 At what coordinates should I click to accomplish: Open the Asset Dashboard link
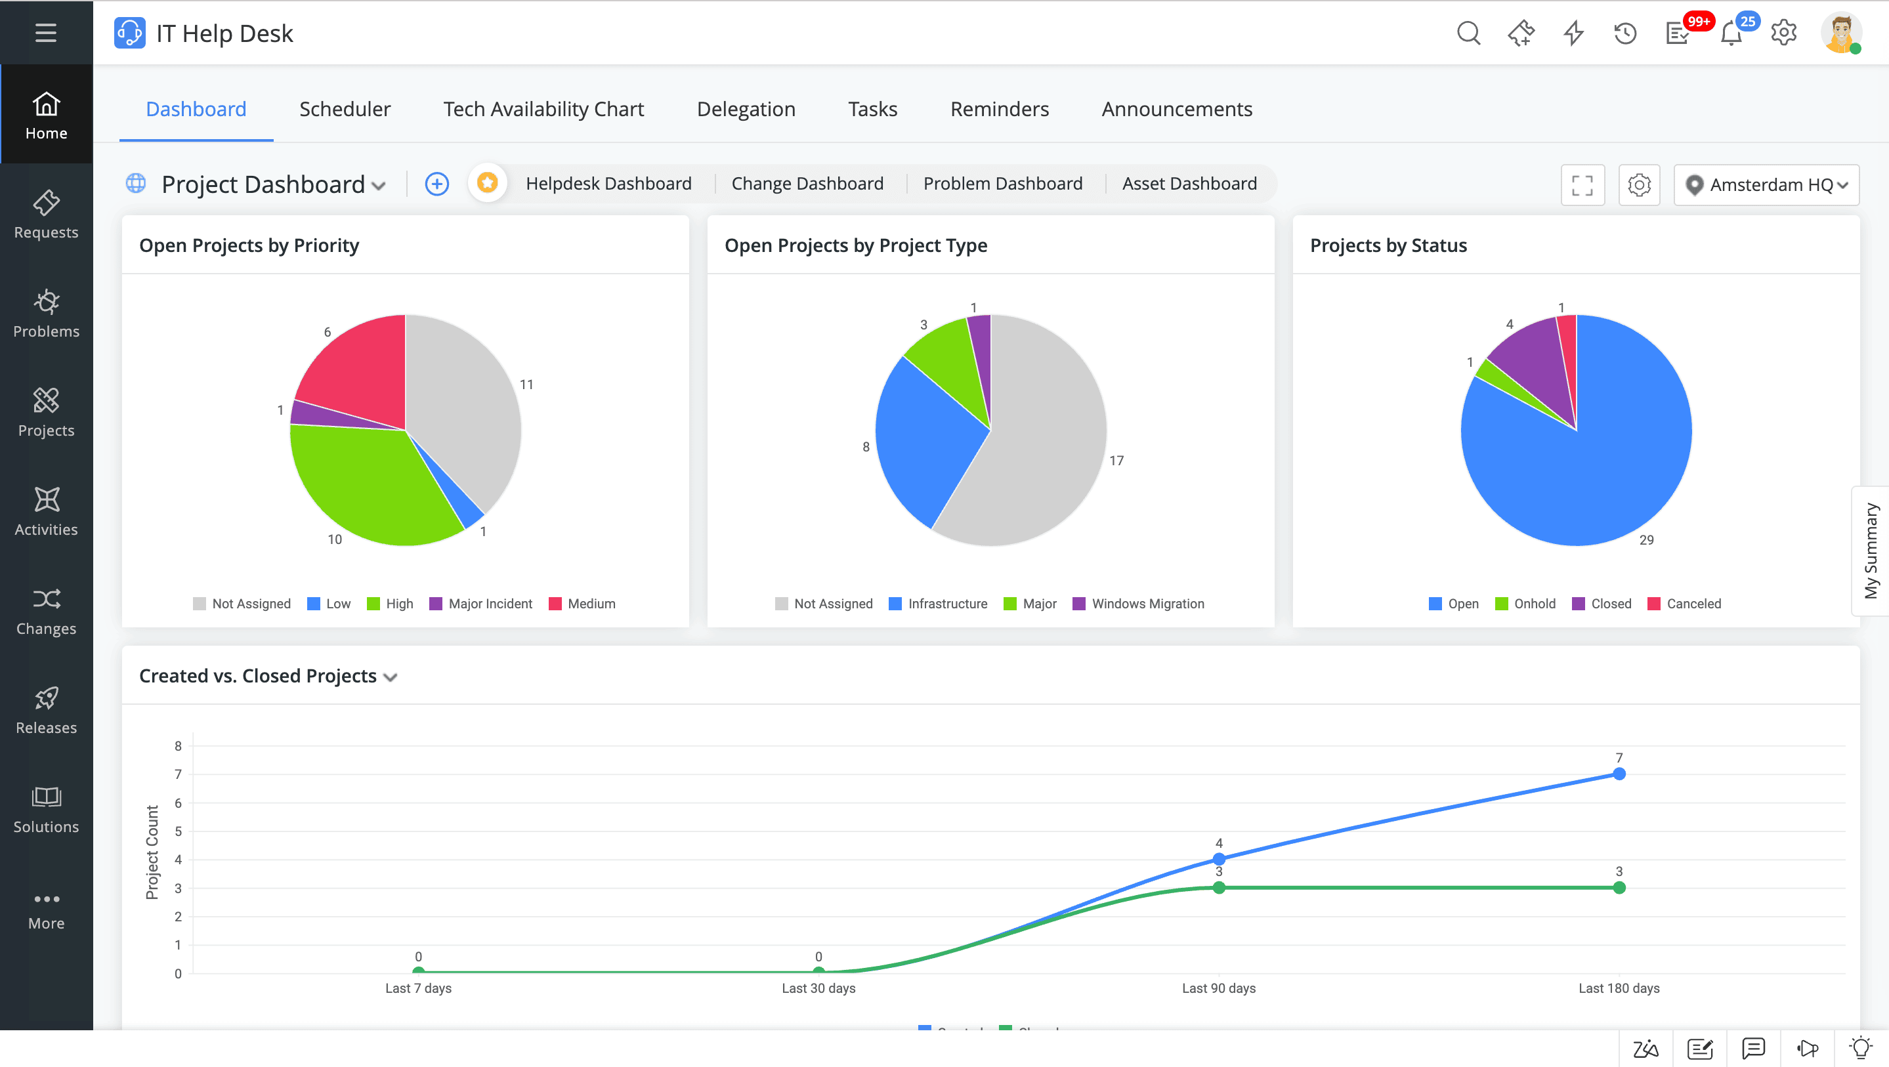point(1189,183)
